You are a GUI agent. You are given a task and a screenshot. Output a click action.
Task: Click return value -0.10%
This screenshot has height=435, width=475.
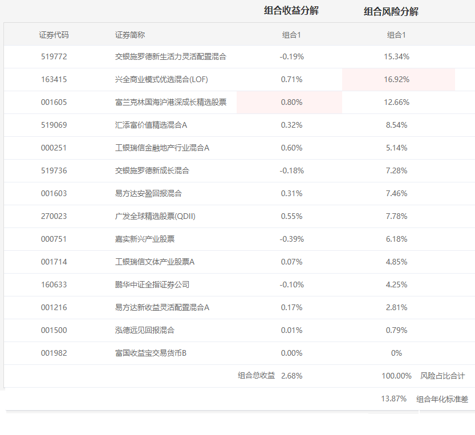292,284
